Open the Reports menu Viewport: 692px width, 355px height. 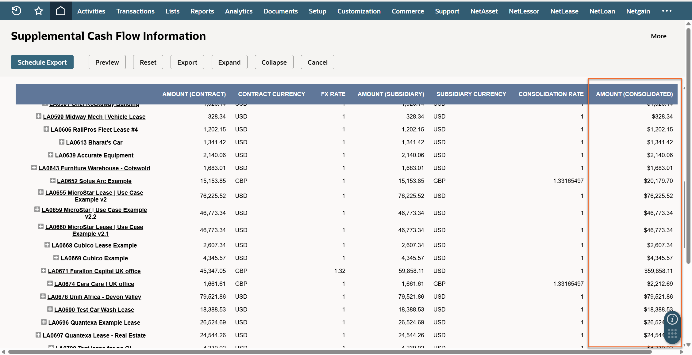(x=202, y=11)
